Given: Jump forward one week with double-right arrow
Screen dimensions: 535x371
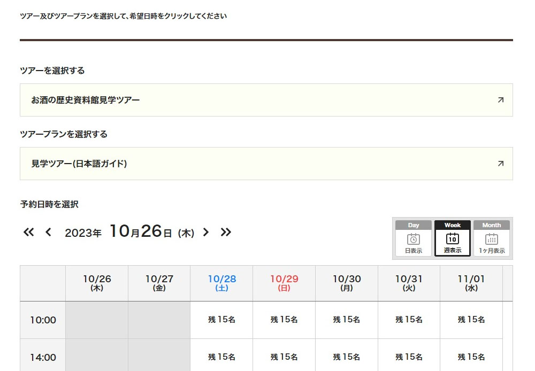Looking at the screenshot, I should pos(226,232).
